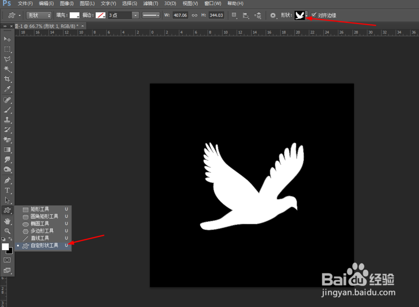419x307 pixels.
Task: Select the History Brush tool
Action: pos(7,130)
